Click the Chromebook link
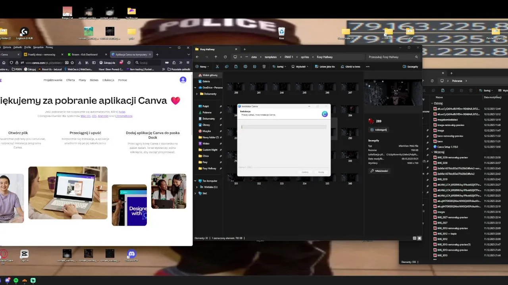Viewport: 508px width, 285px height. (x=124, y=116)
